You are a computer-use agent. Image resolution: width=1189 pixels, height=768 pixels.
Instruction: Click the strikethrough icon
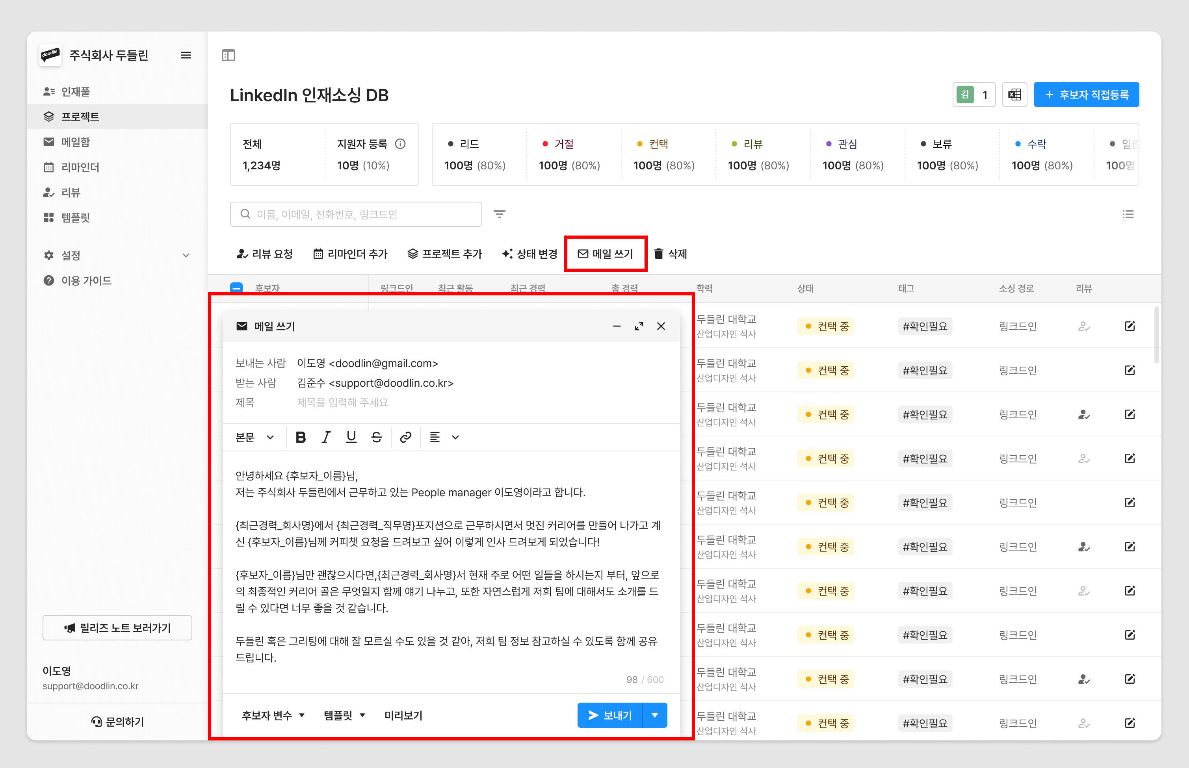pyautogui.click(x=377, y=437)
